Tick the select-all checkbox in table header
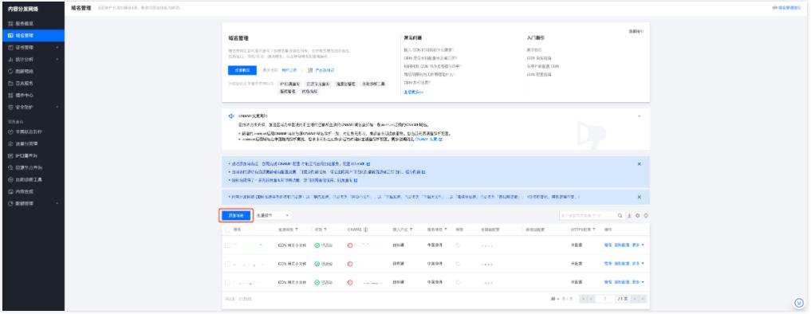Image resolution: width=811 pixels, height=314 pixels. coord(227,230)
